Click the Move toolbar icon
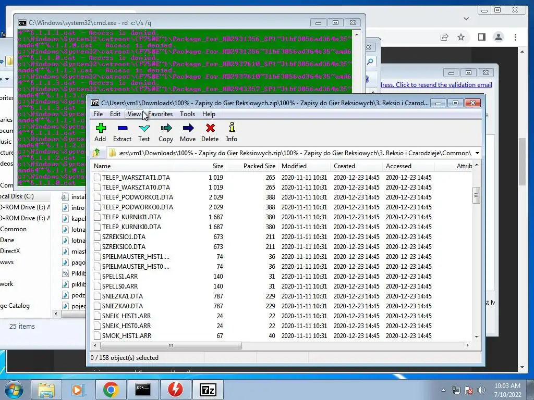The width and height of the screenshot is (534, 400). click(188, 132)
